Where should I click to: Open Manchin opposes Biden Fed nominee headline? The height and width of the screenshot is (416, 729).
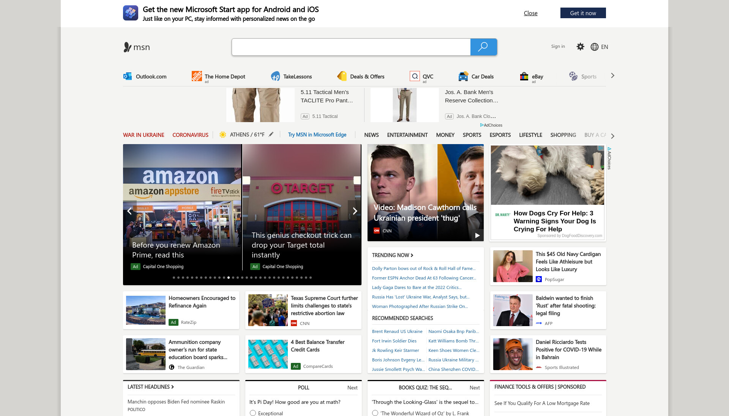tap(176, 402)
